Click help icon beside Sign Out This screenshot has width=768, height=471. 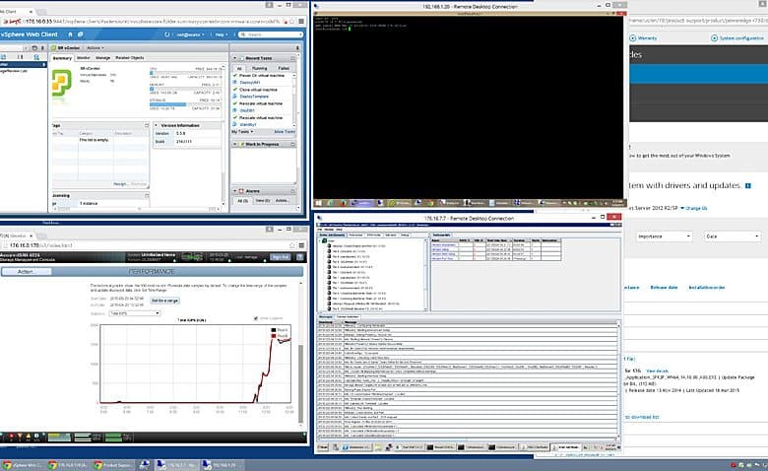[299, 257]
